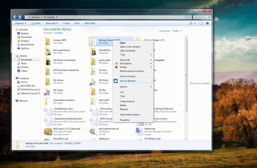Click the SlimCleaner icon in context menu
This screenshot has height=168, width=257.
click(x=117, y=63)
